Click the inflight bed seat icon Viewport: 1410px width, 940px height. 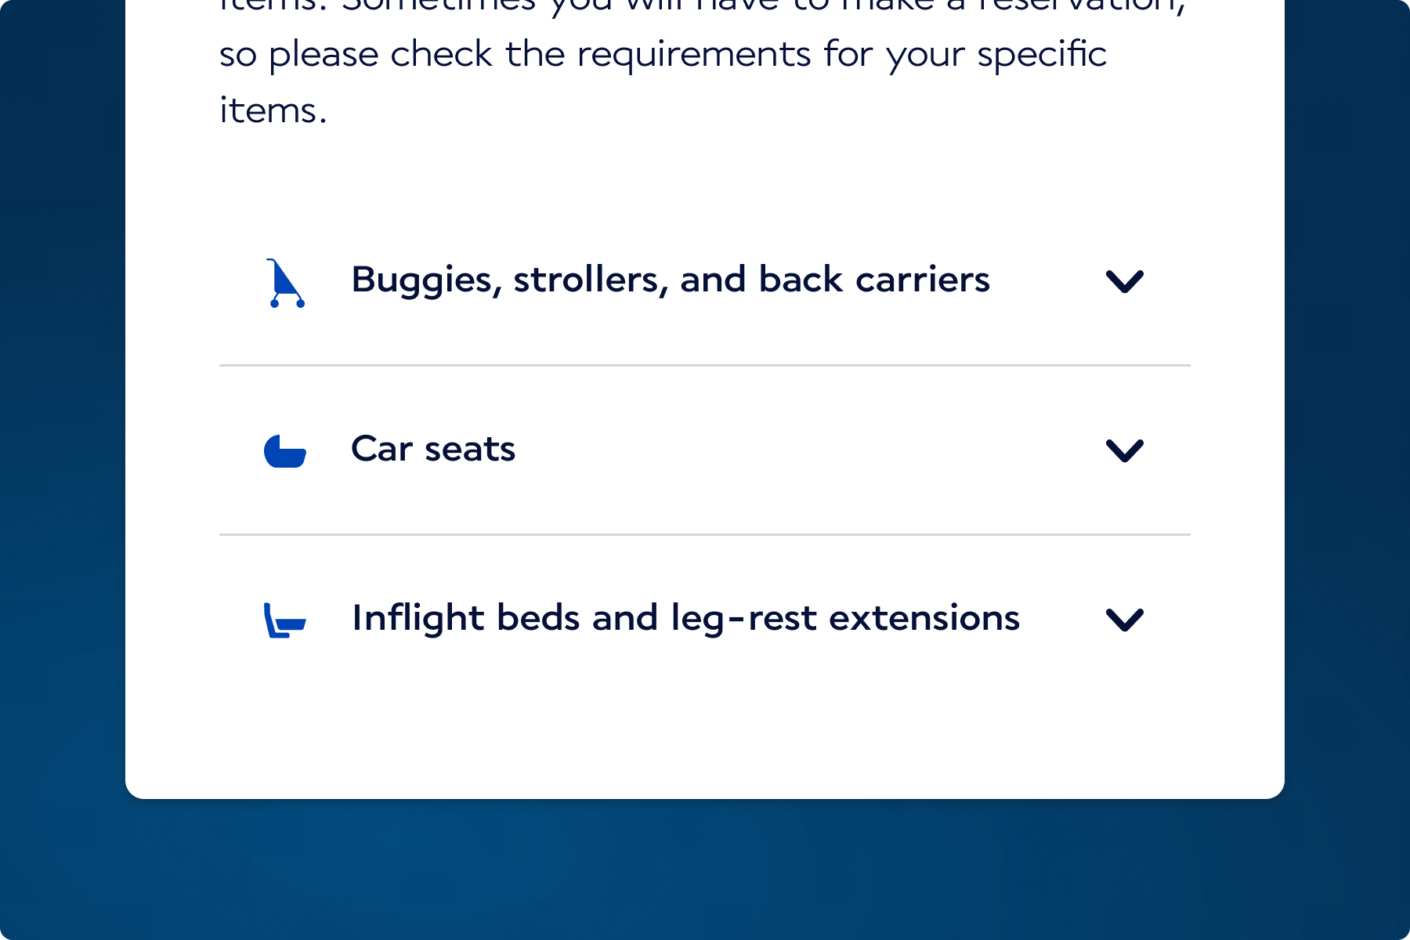(x=284, y=620)
